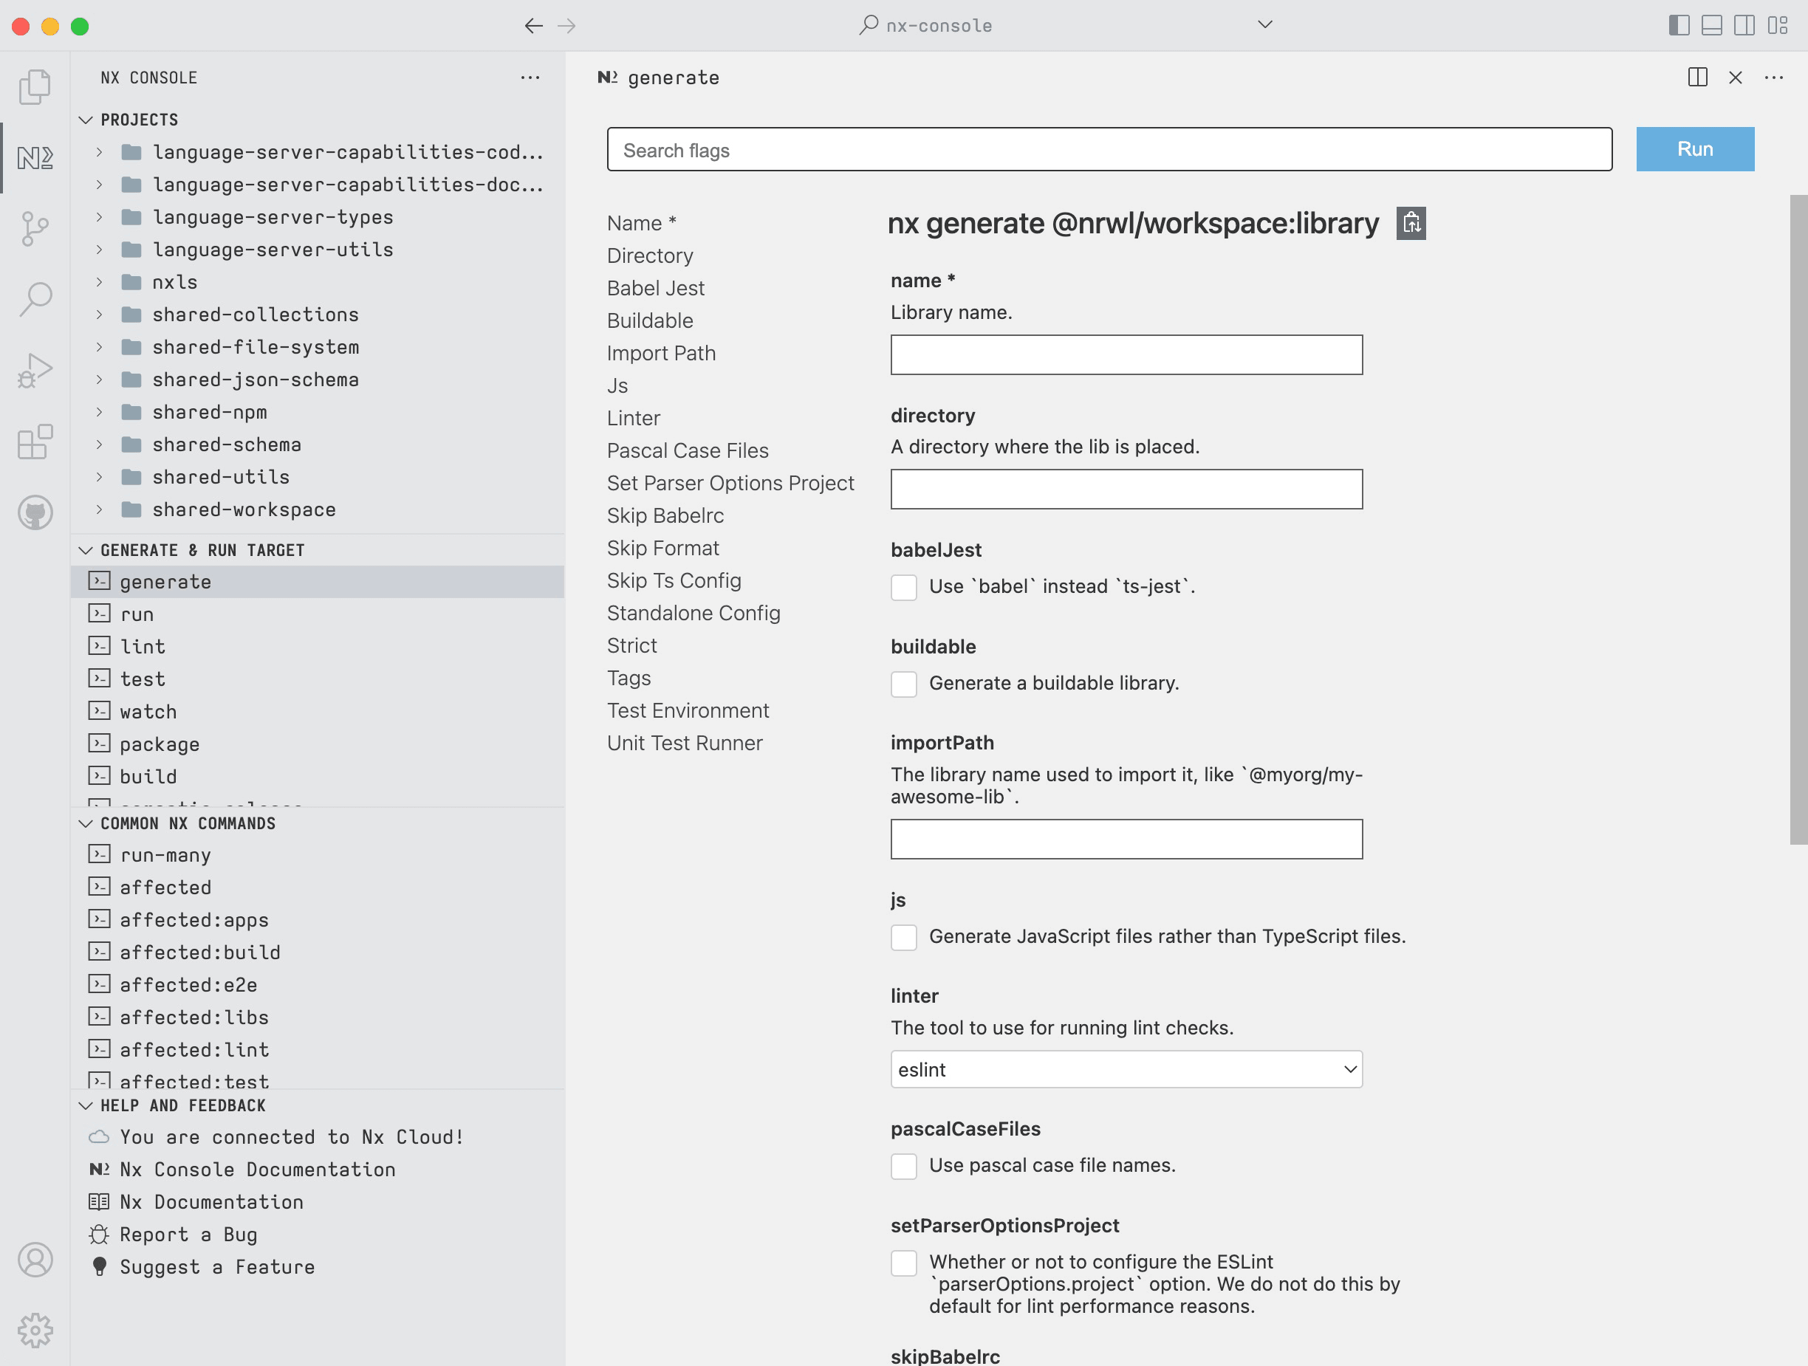Click the Library name input field

tap(1126, 354)
